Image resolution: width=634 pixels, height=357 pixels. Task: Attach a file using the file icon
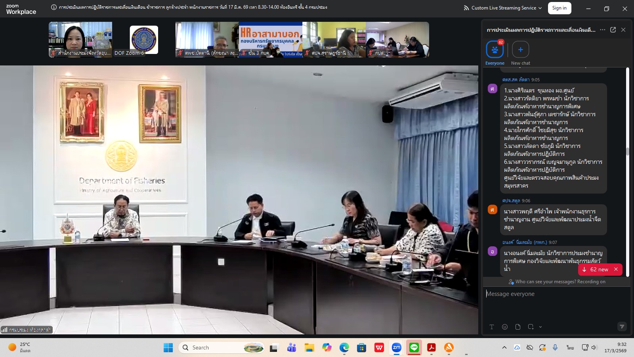point(518,327)
